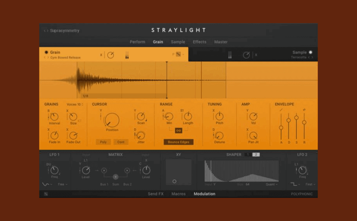Click the Sample layer level meter icon
Viewport: 357px width, 221px height.
pos(230,55)
